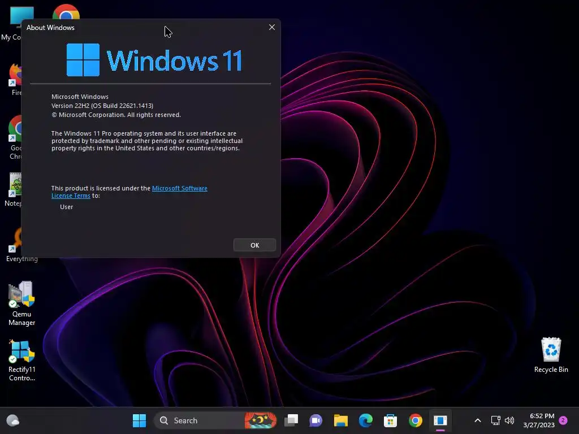The image size is (579, 434).
Task: Select the Qemu Manager desktop icon
Action: pos(22,303)
